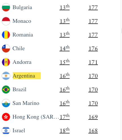Select the Romania flag icon

tap(6, 35)
